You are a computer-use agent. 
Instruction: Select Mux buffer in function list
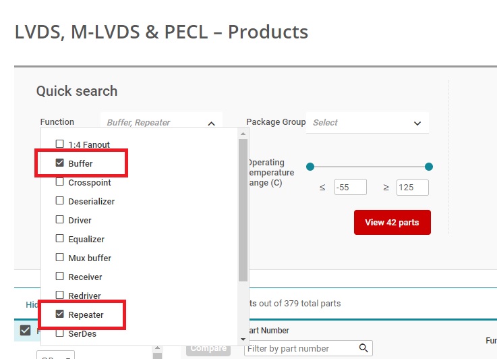click(x=60, y=258)
